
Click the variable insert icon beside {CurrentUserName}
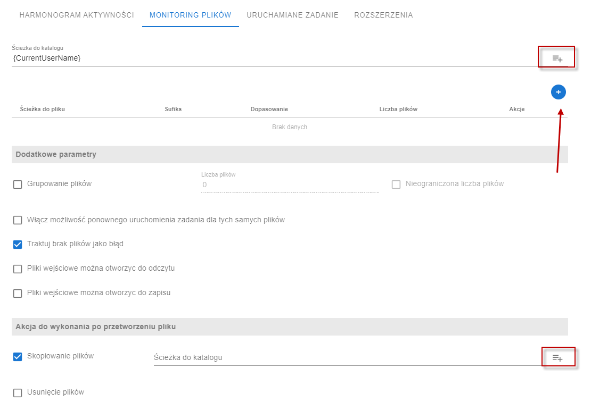tap(557, 58)
